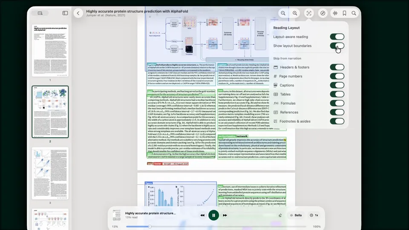Go back using the arrow button
Screen dimensions: 409x230
[x=78, y=13]
